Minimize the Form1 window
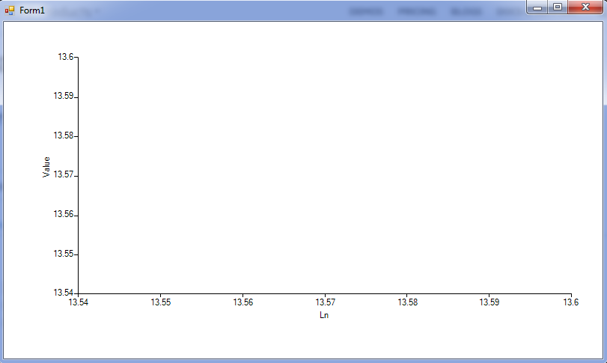607x363 pixels. click(x=537, y=7)
